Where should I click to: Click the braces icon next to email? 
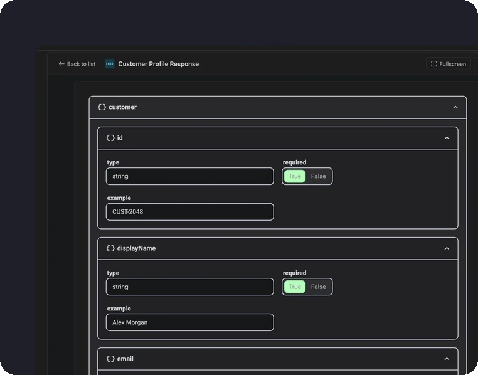coord(110,359)
